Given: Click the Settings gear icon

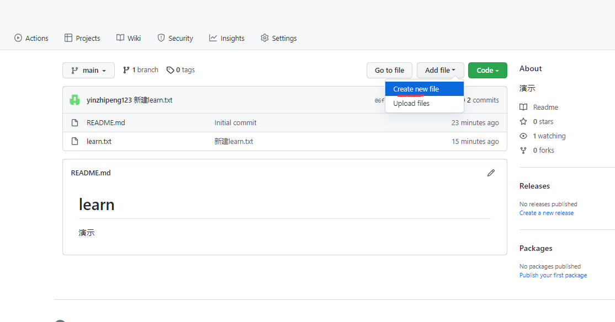Looking at the screenshot, I should click(x=265, y=37).
